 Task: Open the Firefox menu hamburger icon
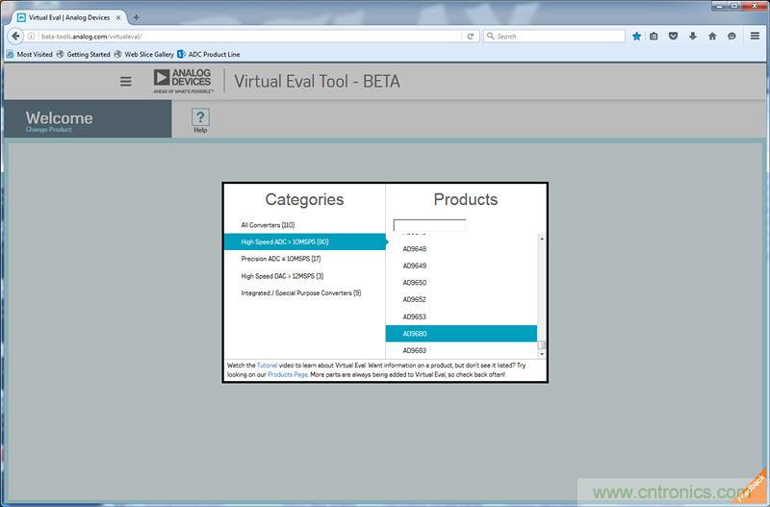click(x=755, y=36)
